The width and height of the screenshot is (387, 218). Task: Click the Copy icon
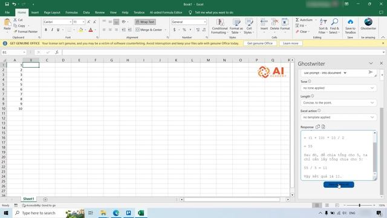click(15, 25)
